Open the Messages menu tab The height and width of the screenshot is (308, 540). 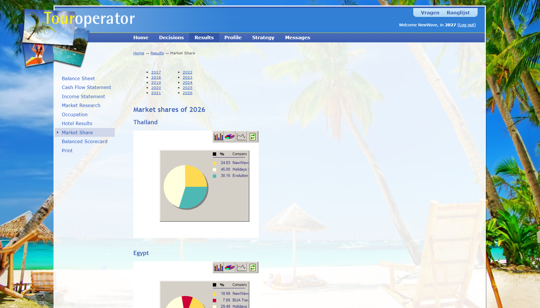298,37
